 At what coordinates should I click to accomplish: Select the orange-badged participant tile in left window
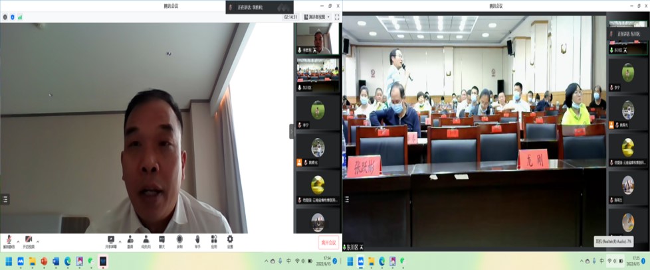[318, 150]
